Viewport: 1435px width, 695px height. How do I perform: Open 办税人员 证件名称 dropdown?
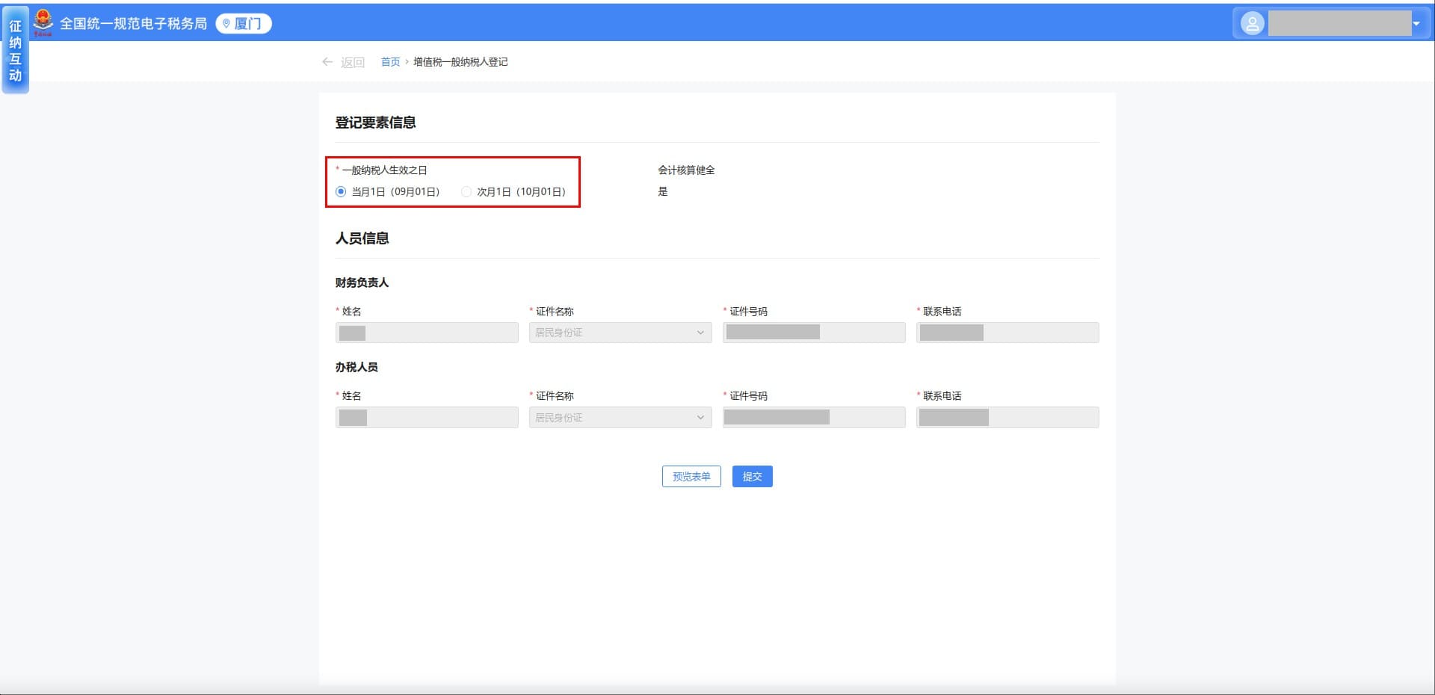[620, 417]
